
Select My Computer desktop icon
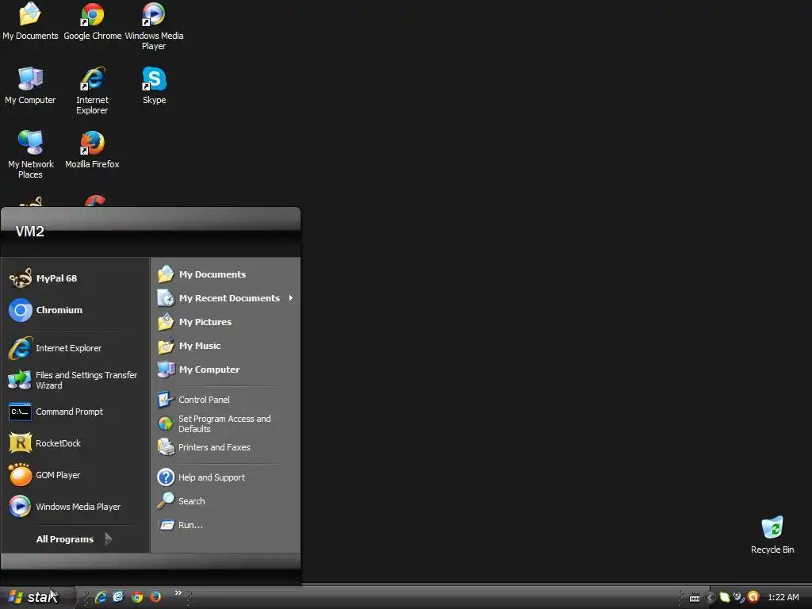(x=30, y=86)
